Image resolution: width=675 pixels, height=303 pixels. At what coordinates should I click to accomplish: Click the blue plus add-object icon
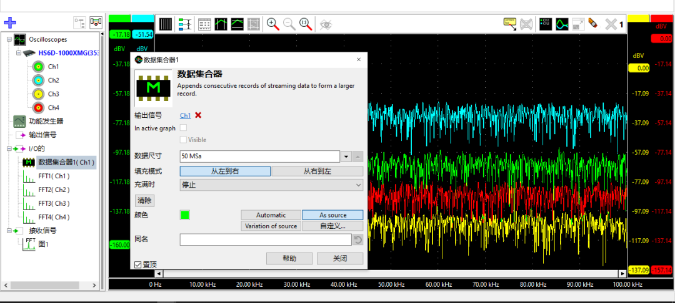click(10, 22)
